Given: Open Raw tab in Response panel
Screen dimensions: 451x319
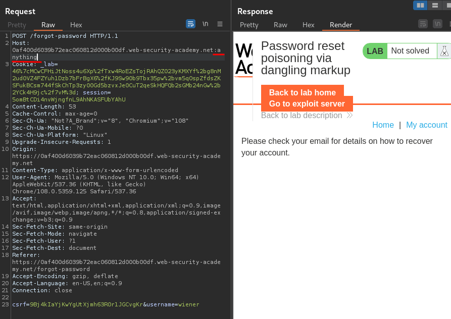Looking at the screenshot, I should [x=280, y=25].
